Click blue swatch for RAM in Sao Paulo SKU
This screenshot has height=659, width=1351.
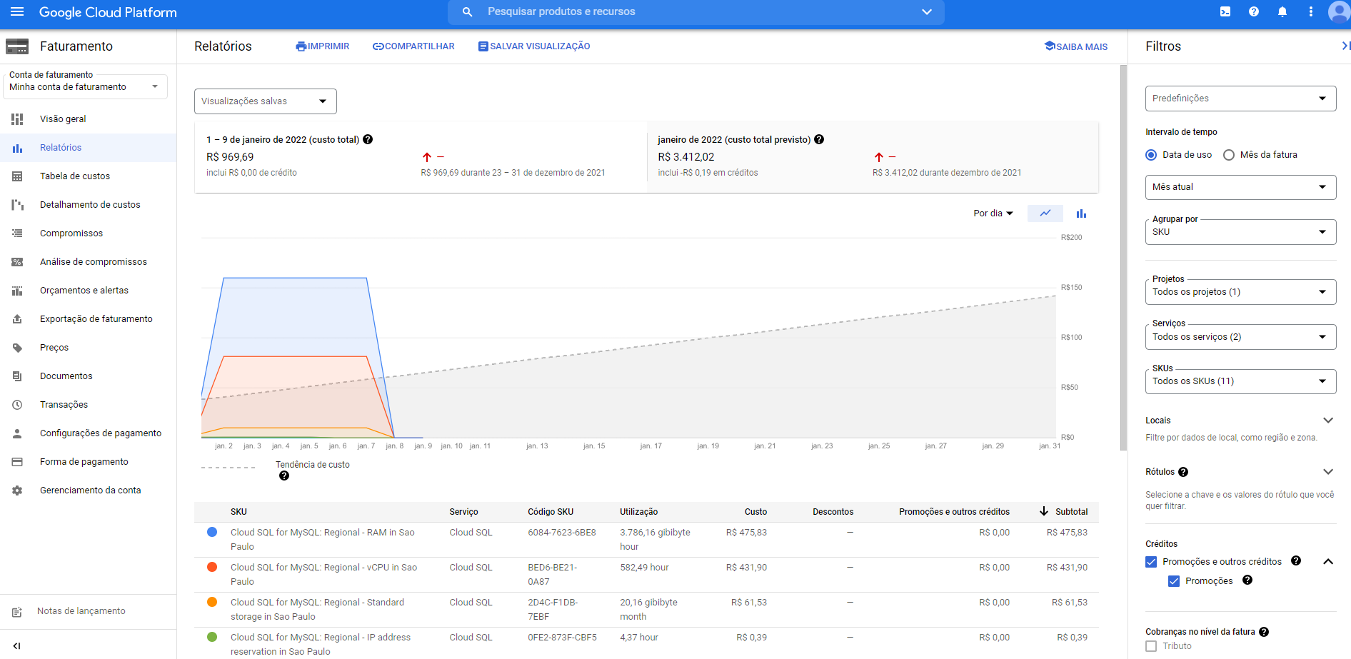212,532
